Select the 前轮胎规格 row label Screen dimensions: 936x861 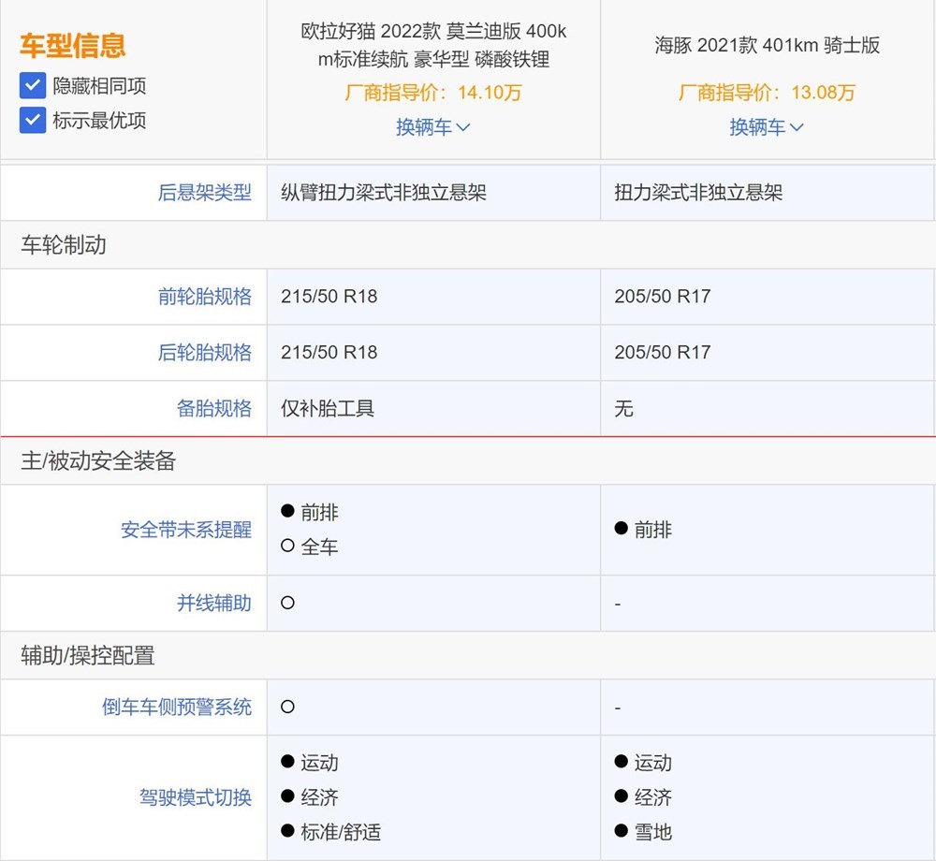click(204, 296)
